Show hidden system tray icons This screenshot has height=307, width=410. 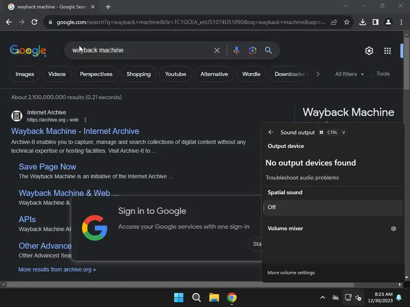click(x=323, y=297)
